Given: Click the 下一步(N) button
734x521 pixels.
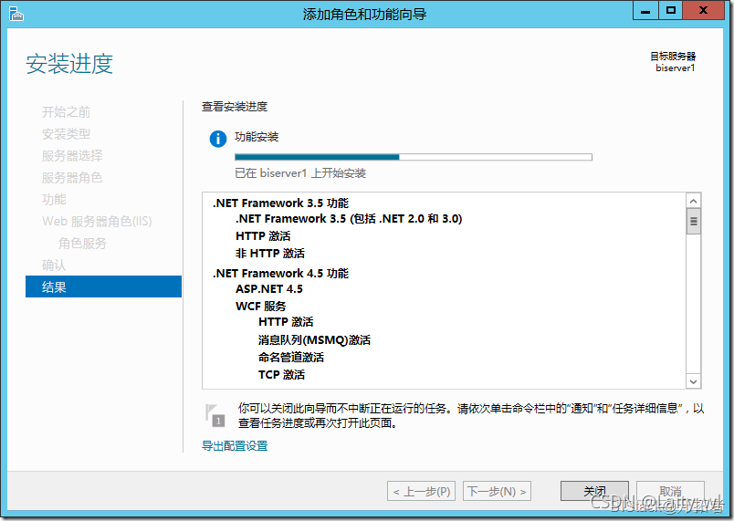Looking at the screenshot, I should [x=497, y=491].
